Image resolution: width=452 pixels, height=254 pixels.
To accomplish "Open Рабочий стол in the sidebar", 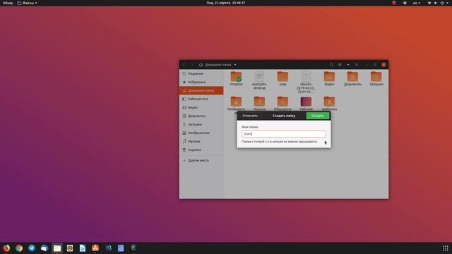I will pos(201,99).
